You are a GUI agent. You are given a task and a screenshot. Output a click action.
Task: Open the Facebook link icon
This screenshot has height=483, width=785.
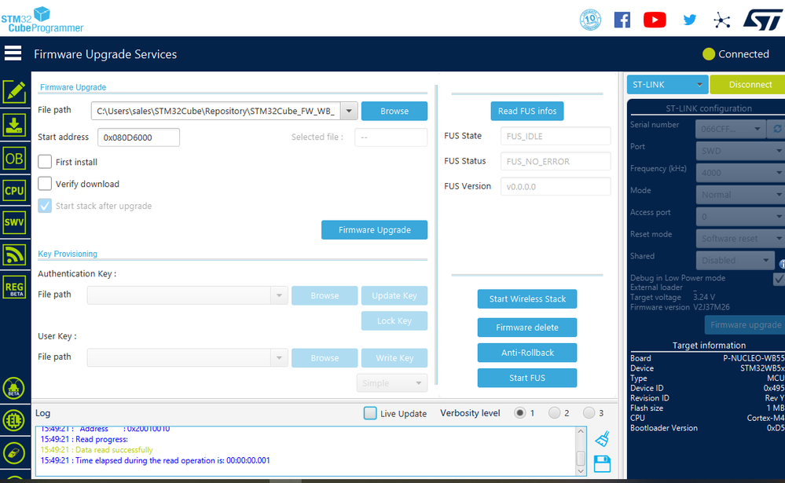[x=622, y=20]
